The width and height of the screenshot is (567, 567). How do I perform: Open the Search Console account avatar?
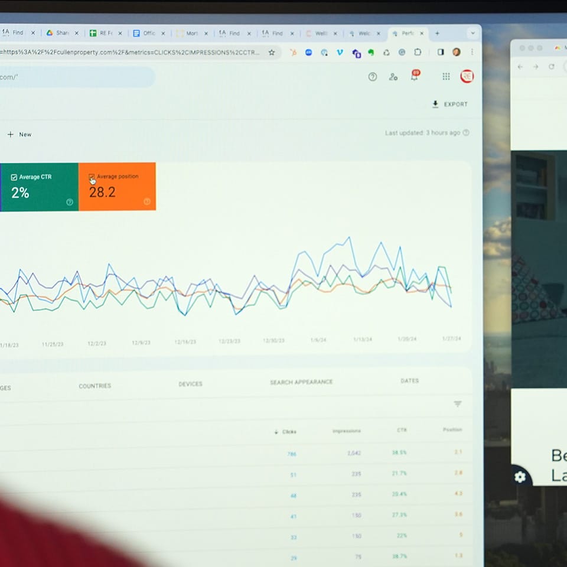(467, 76)
